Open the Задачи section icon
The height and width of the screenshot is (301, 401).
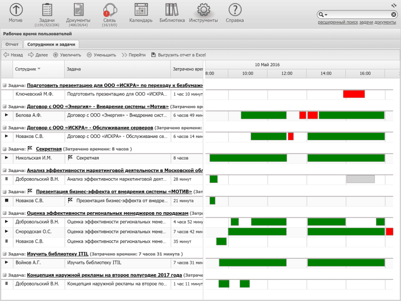coord(47,10)
